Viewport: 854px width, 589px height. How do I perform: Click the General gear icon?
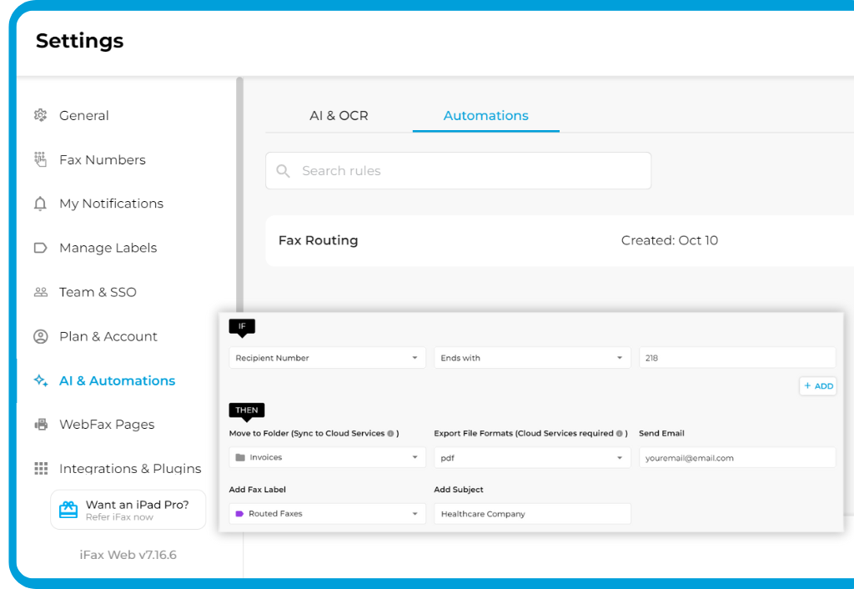coord(40,115)
